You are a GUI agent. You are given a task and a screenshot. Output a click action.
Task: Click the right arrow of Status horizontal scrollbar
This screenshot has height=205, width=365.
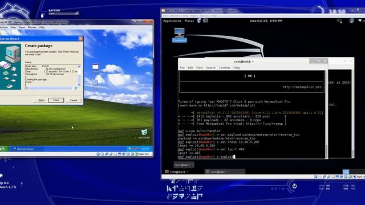76,88
